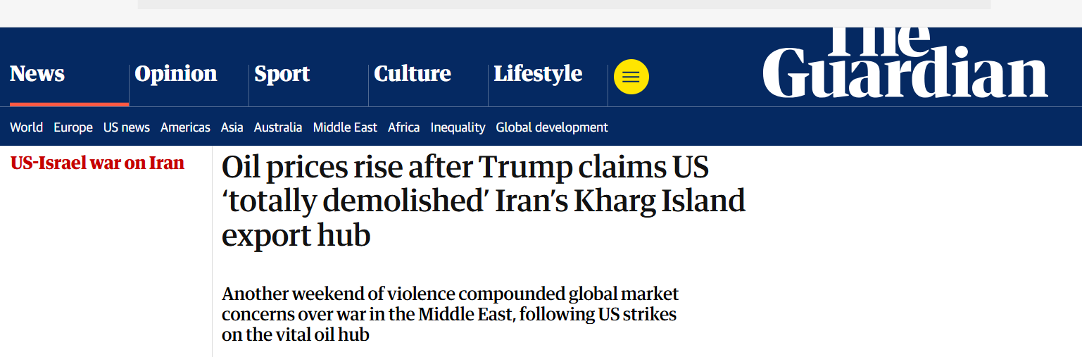The height and width of the screenshot is (357, 1082).
Task: Open Global development section
Action: pyautogui.click(x=552, y=127)
